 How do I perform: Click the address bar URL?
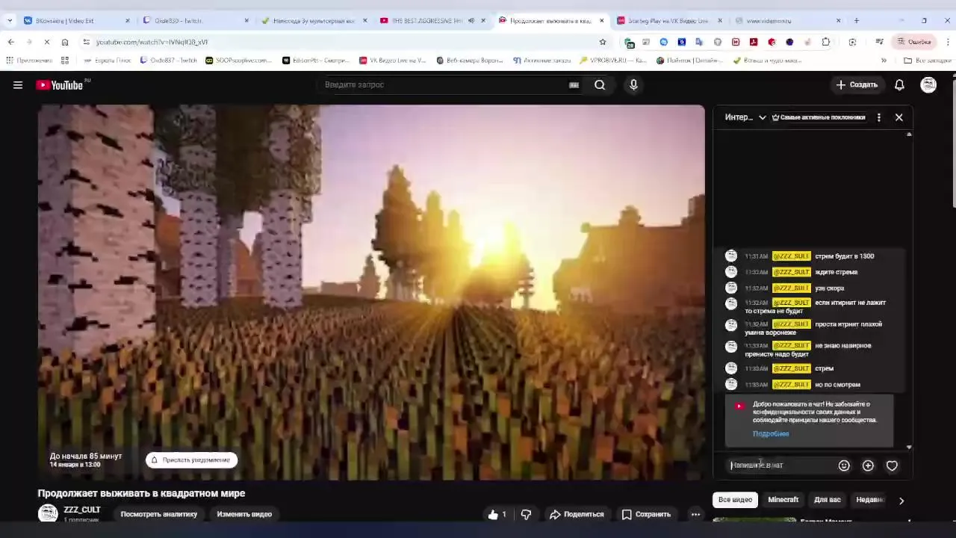coord(152,42)
